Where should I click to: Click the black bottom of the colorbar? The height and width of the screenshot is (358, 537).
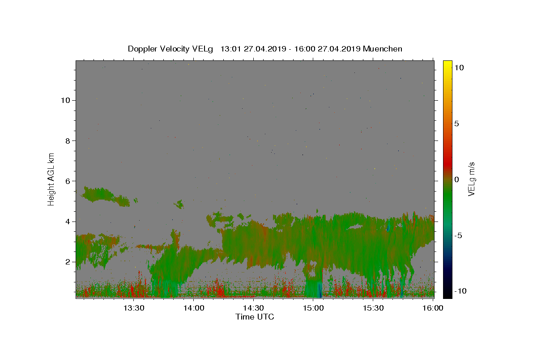pos(447,293)
